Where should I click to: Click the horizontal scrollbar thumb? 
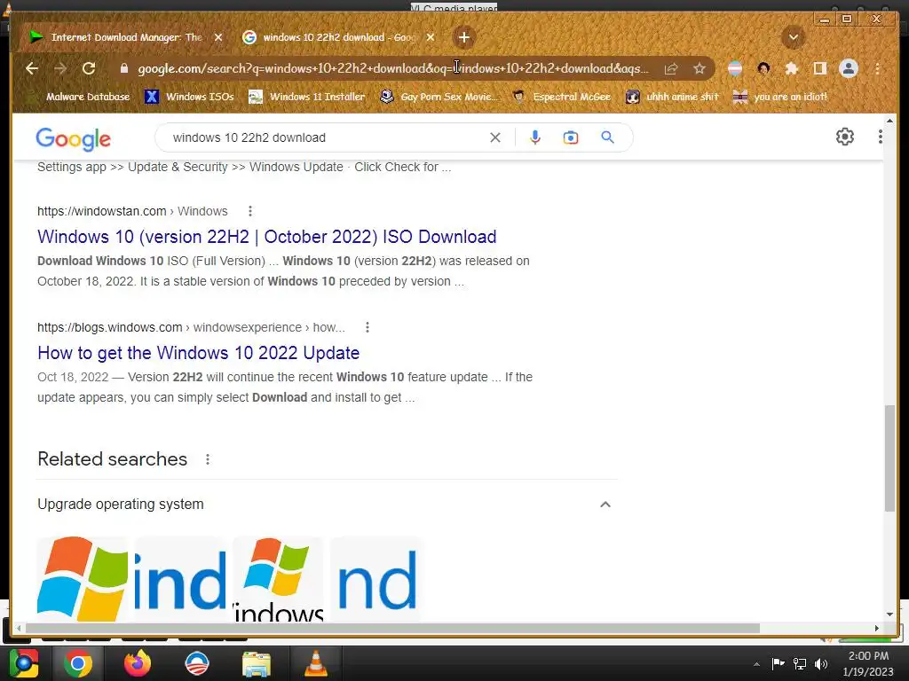(392, 629)
